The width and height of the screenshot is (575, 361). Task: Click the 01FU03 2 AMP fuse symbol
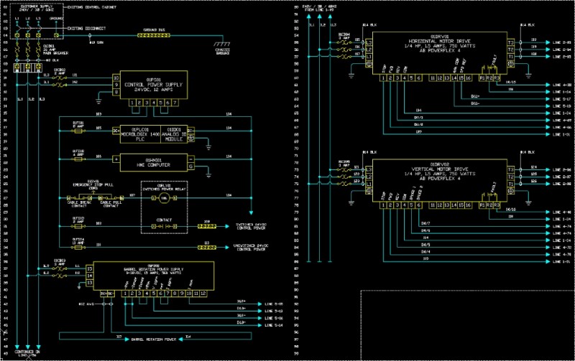click(78, 226)
